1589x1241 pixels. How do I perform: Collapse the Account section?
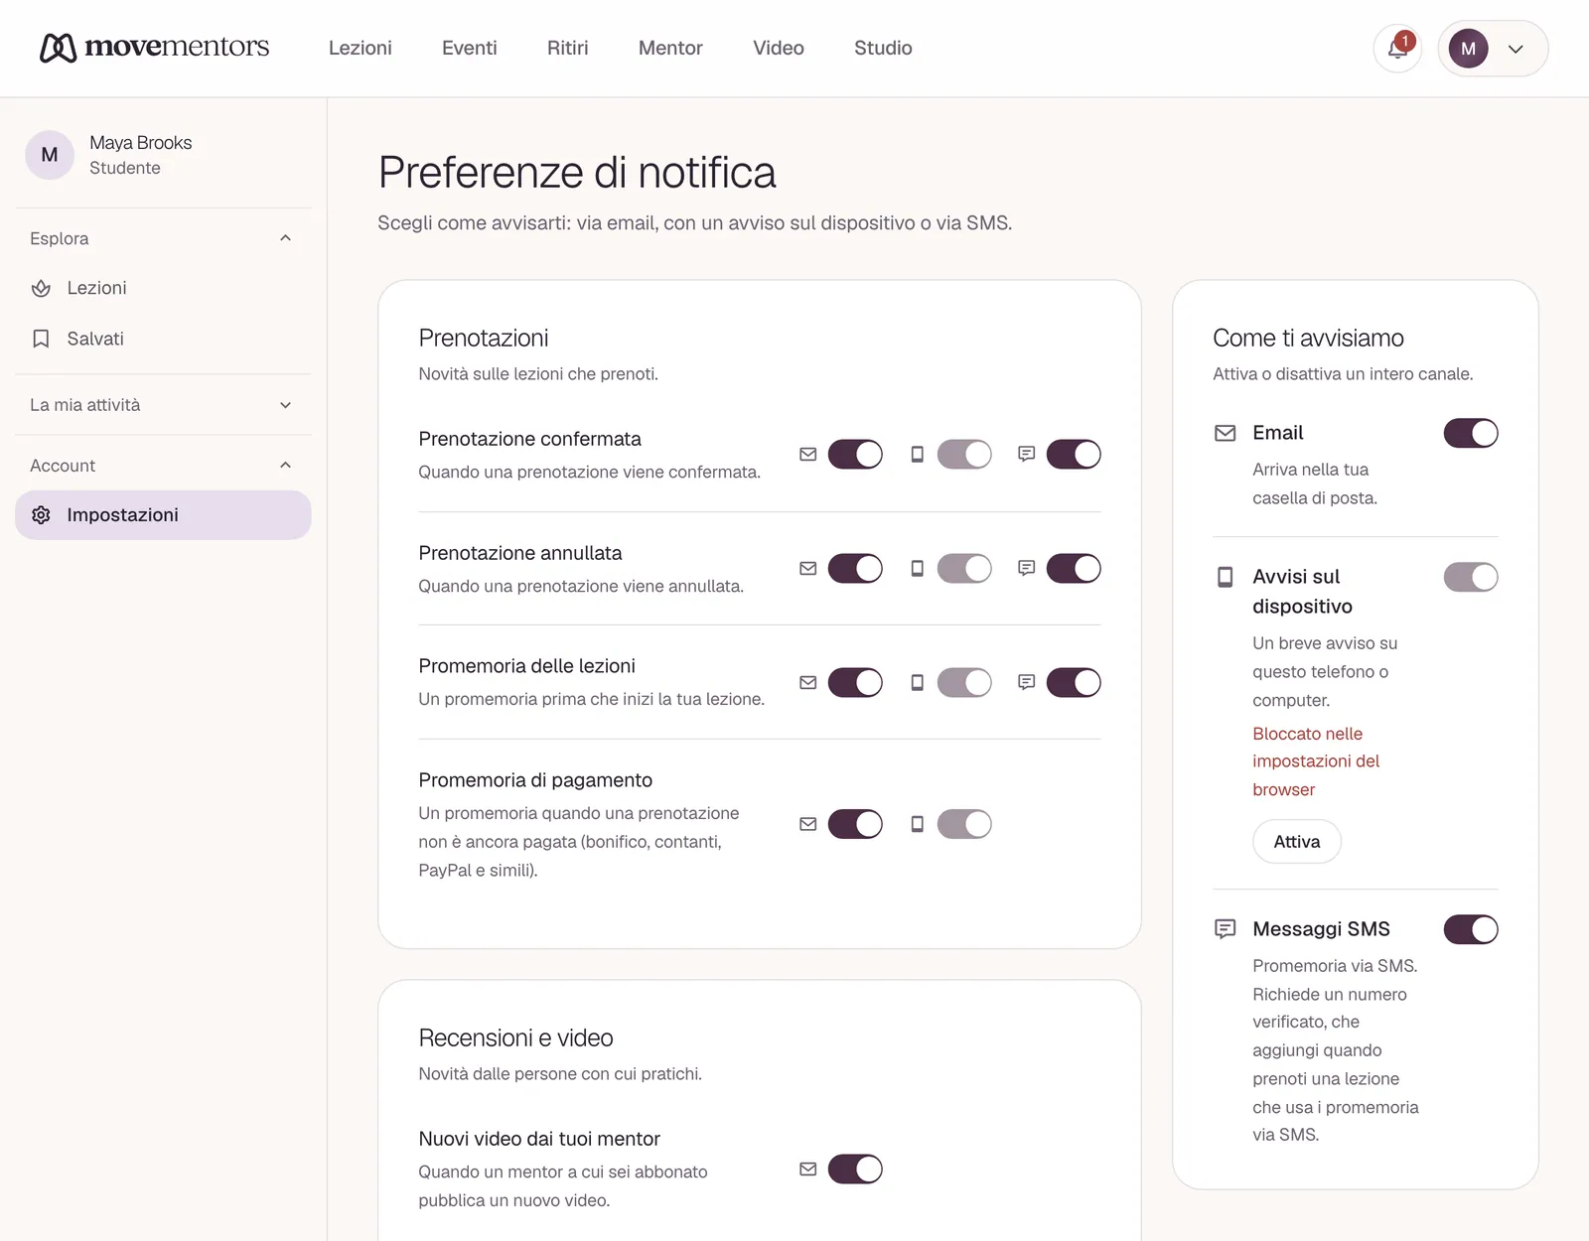tap(163, 466)
